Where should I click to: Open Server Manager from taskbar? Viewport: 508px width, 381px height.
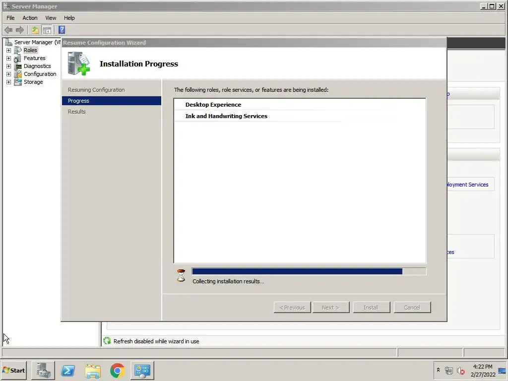[43, 370]
